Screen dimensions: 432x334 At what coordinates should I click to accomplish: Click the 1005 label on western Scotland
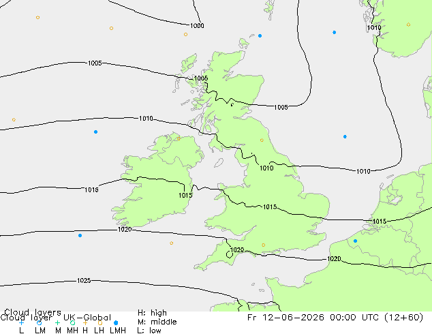pos(201,78)
